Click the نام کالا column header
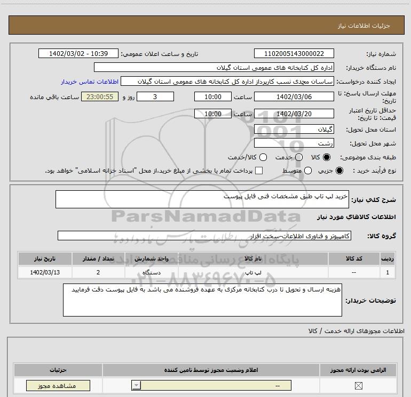Image resolution: width=411 pixels, height=397 pixels. 253,258
